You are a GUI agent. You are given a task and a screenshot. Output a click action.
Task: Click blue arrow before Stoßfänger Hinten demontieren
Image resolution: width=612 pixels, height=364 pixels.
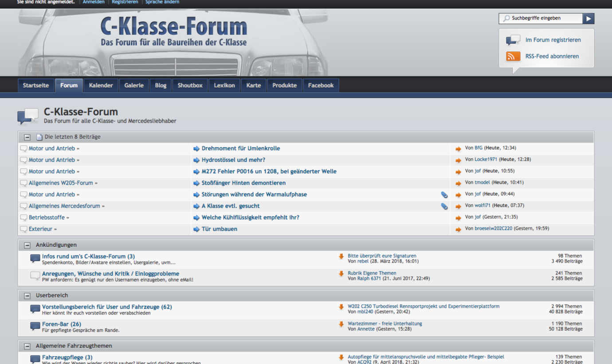click(196, 183)
